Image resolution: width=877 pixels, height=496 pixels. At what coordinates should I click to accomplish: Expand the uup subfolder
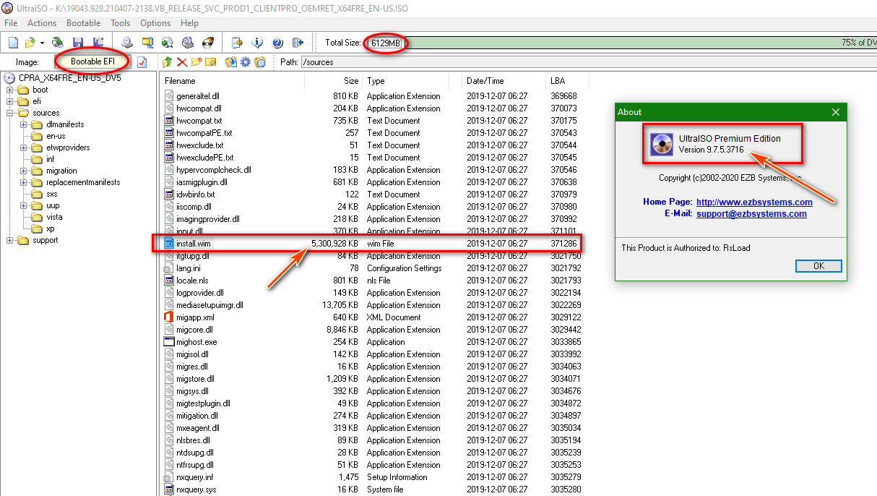pos(24,205)
